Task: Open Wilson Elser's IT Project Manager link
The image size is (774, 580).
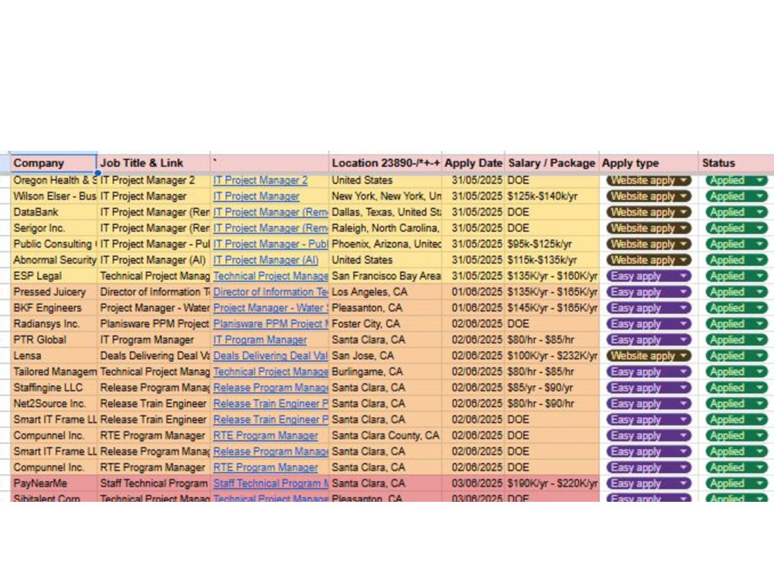Action: pos(256,196)
